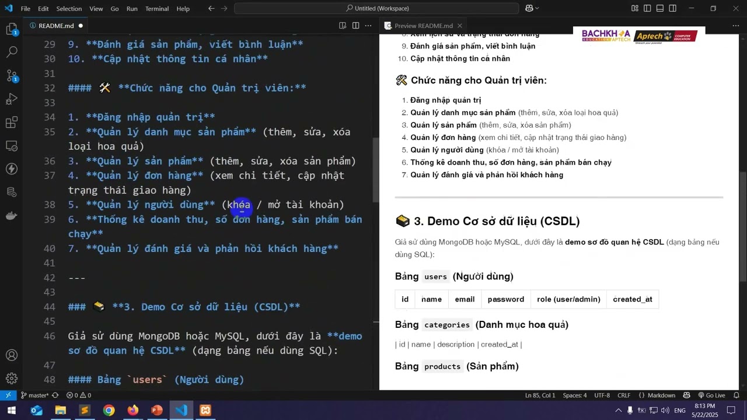Open Copilot status icon in status bar
Screen dimensions: 747x420
[x=686, y=395]
